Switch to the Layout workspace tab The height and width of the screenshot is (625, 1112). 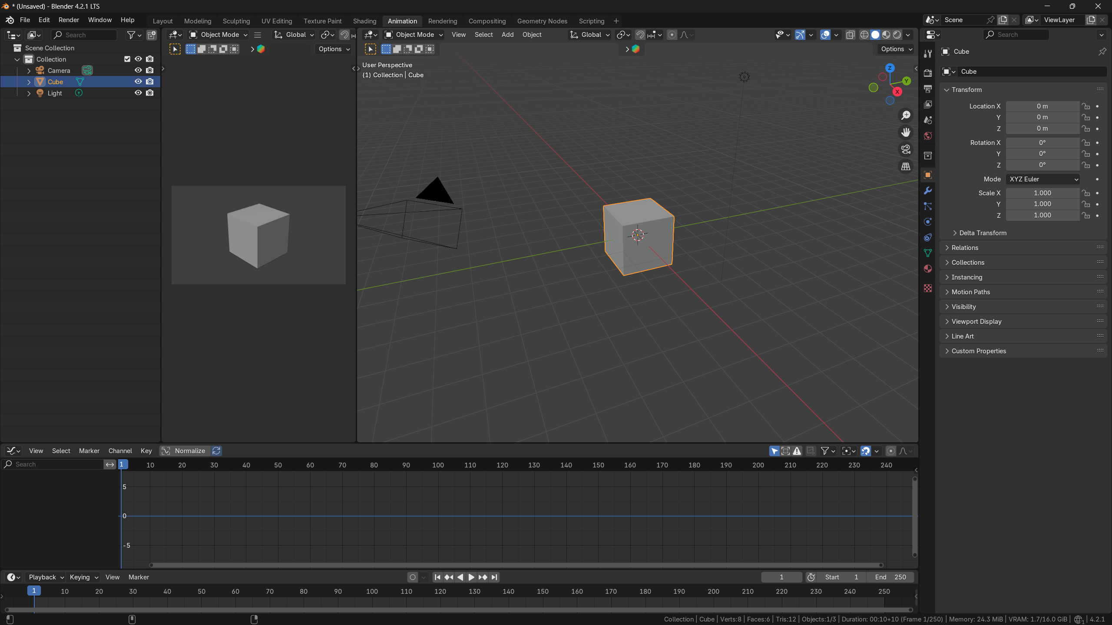pyautogui.click(x=162, y=21)
